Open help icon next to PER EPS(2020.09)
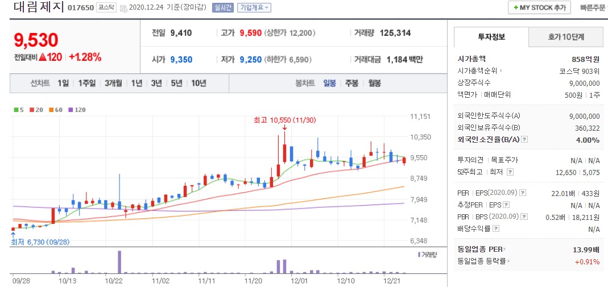This screenshot has height=287, width=608. pos(523,193)
